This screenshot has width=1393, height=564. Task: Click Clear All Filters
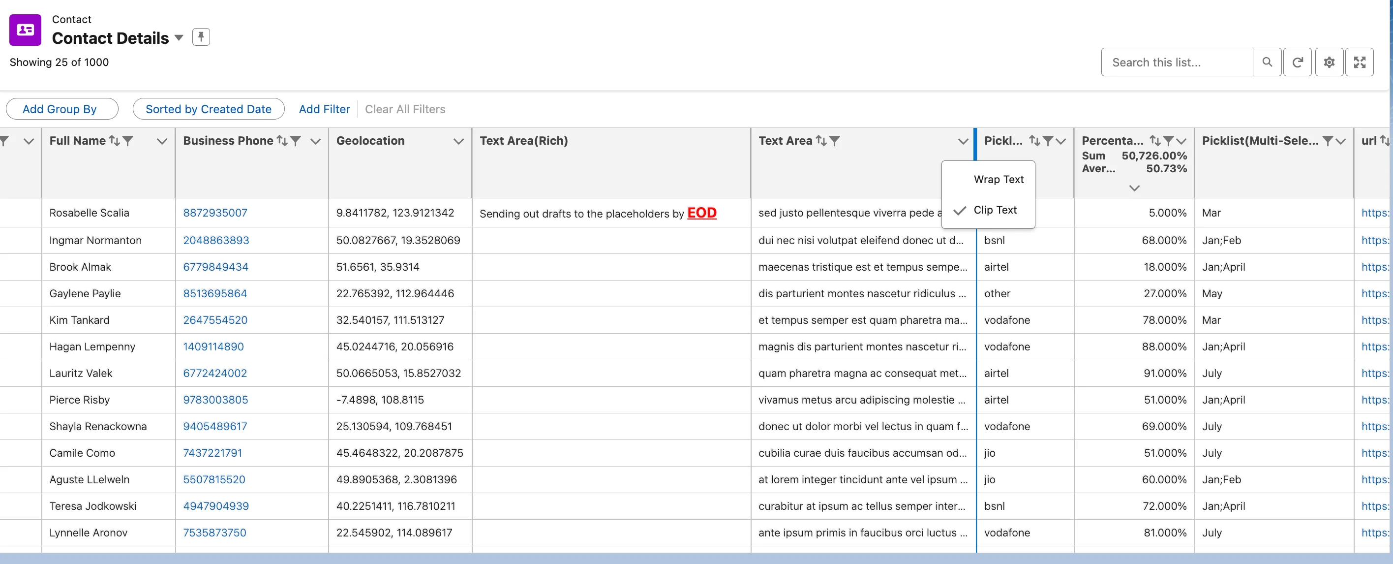point(405,109)
